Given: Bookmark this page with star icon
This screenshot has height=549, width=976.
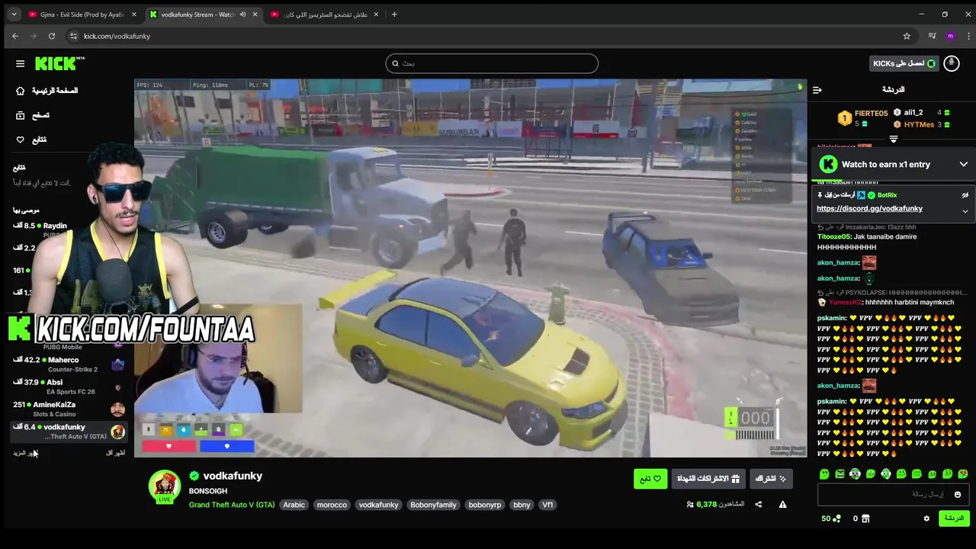Looking at the screenshot, I should (x=907, y=36).
